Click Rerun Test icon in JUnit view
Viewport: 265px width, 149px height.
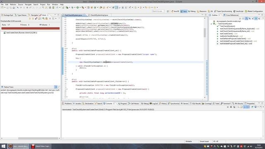(x=43, y=18)
